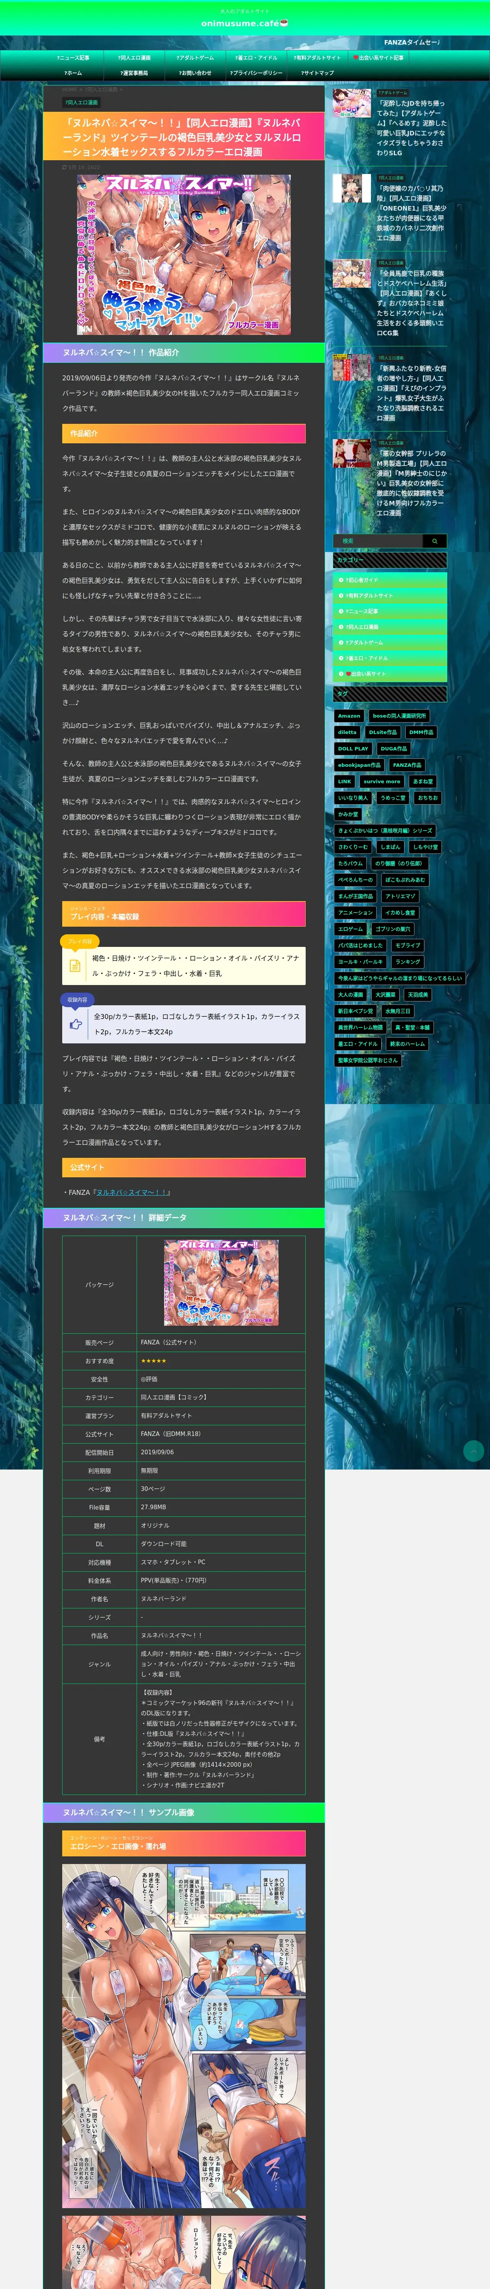Click the document icon beside the play-content box
The height and width of the screenshot is (2289, 490).
[75, 965]
